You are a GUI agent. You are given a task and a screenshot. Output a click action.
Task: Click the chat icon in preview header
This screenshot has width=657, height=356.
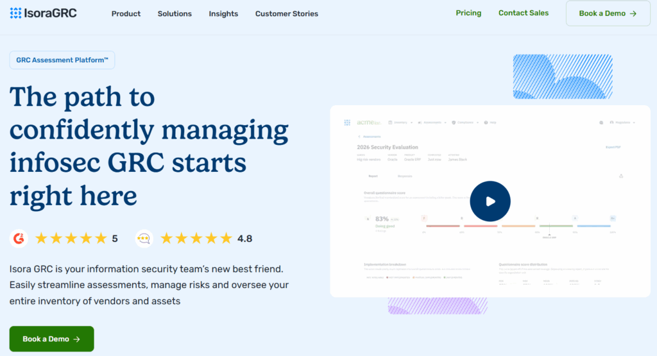click(x=601, y=122)
